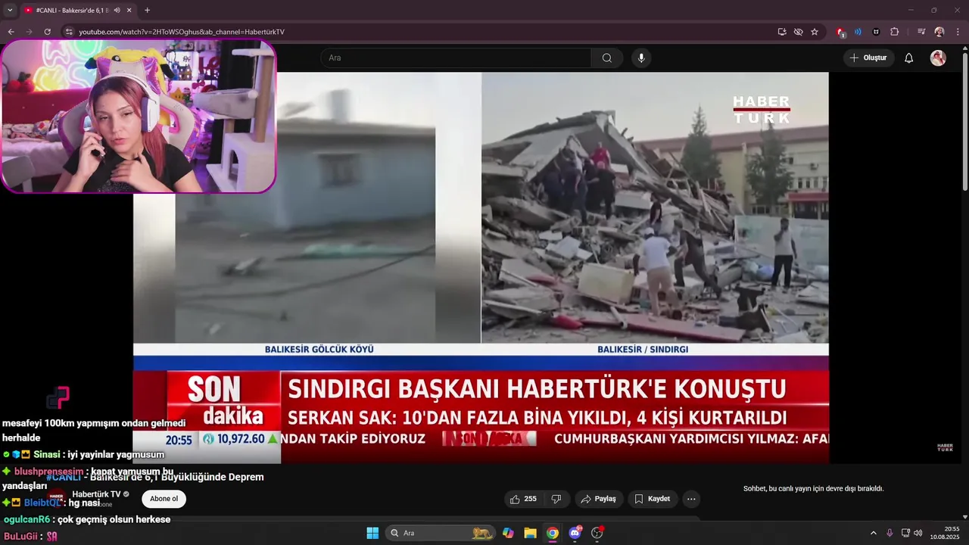Click the Abone ol subscribe button
Image resolution: width=969 pixels, height=545 pixels.
click(164, 499)
